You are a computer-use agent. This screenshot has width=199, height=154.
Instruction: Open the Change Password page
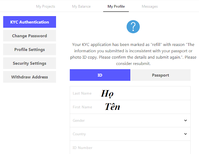30,36
